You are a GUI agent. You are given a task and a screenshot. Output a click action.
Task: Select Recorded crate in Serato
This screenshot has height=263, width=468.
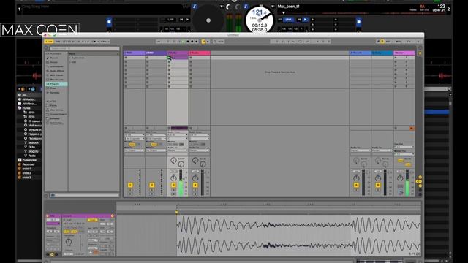[28, 164]
